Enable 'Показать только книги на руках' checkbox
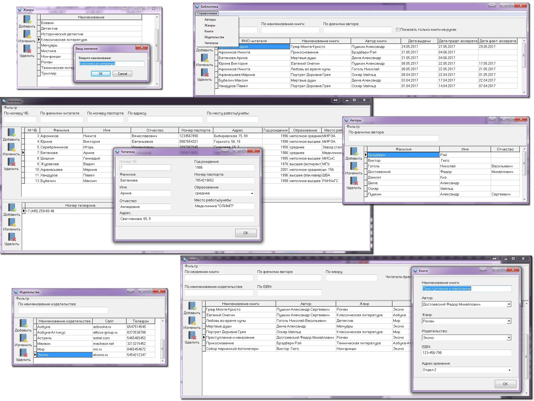 click(398, 30)
